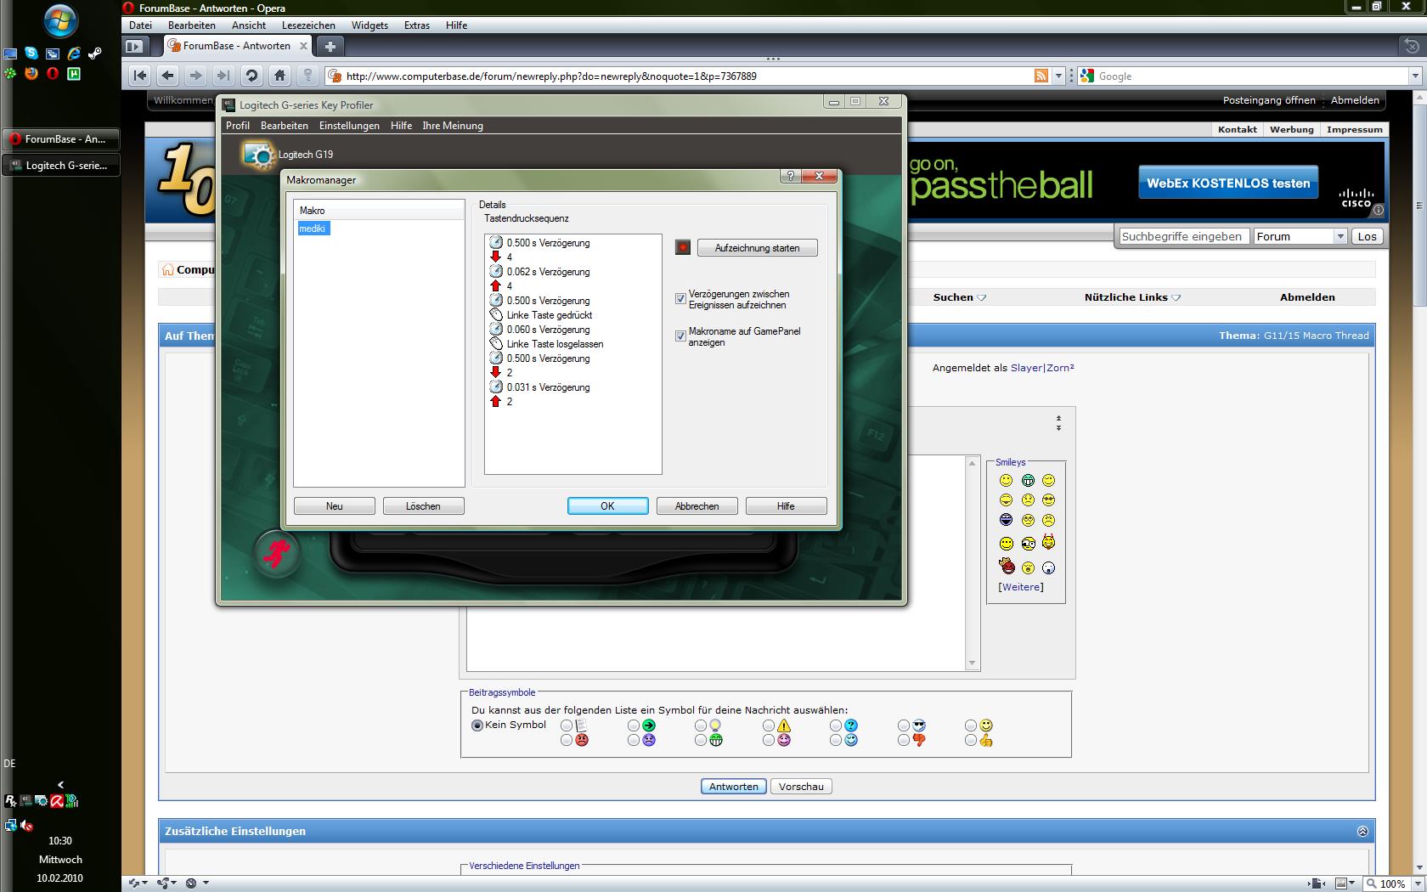
Task: Launch Steam from quick launch
Action: tap(95, 54)
